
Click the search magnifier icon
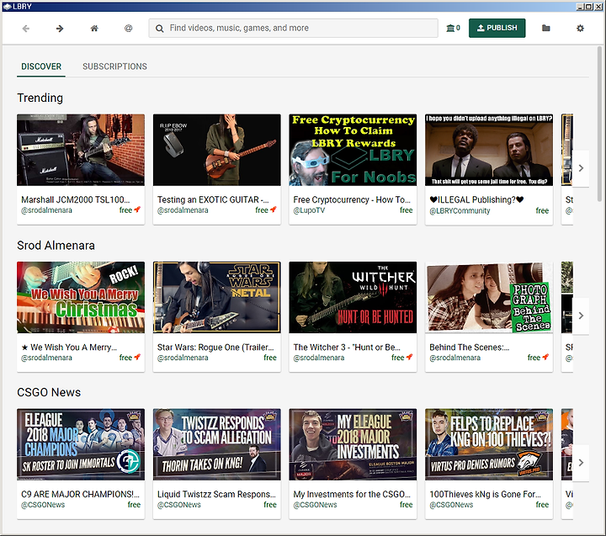click(x=159, y=29)
